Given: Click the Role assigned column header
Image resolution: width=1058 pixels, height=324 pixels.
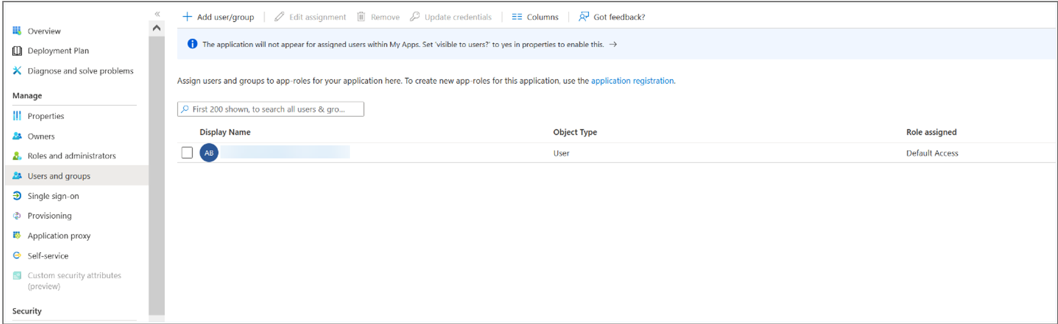Looking at the screenshot, I should (x=932, y=132).
